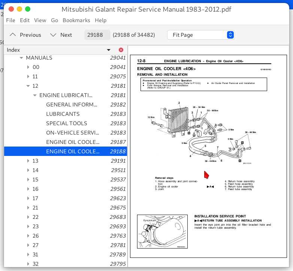
Task: Open the Index sidebar selector arrow
Action: click(109, 50)
